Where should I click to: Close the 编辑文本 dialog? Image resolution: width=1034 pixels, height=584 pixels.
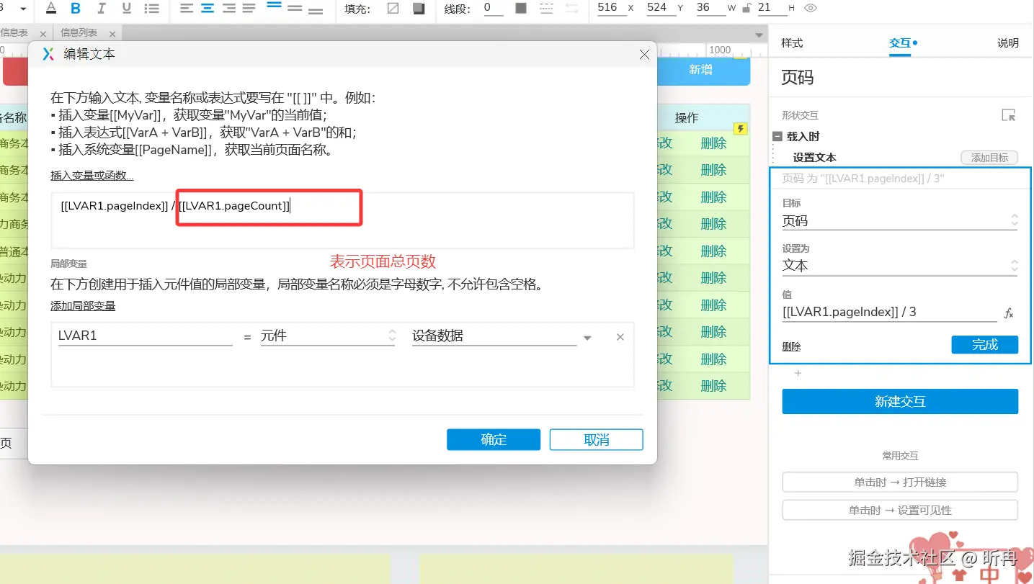[x=644, y=54]
